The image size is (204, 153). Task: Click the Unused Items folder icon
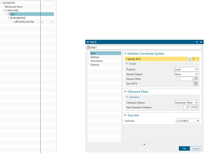[x=6, y=6]
